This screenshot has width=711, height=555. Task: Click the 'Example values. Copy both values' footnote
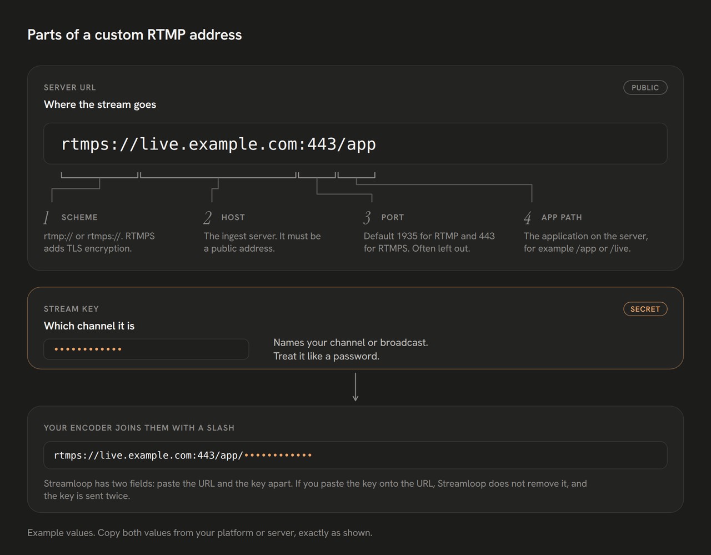(x=200, y=533)
